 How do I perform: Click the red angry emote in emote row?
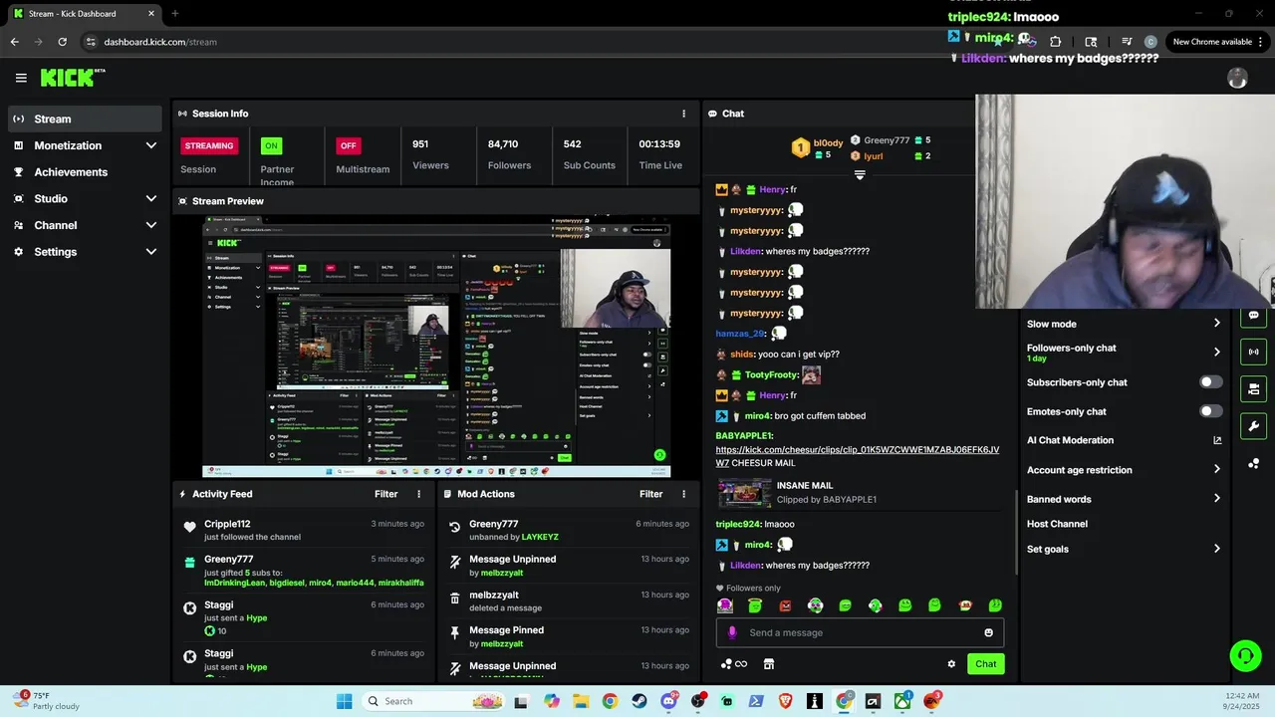click(785, 605)
